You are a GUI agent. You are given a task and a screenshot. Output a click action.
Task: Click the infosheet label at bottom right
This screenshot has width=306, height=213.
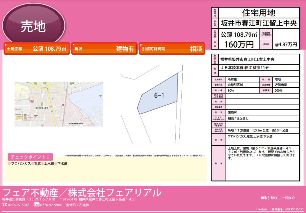click(x=261, y=209)
